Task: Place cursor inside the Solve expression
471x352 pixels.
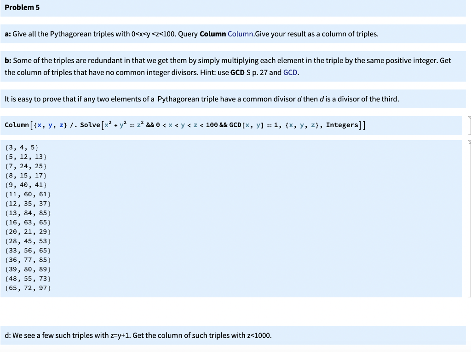Action: [x=184, y=124]
